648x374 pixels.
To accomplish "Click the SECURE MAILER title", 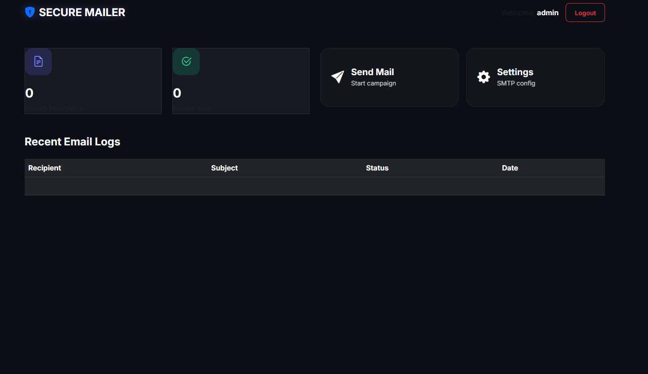I will point(82,12).
